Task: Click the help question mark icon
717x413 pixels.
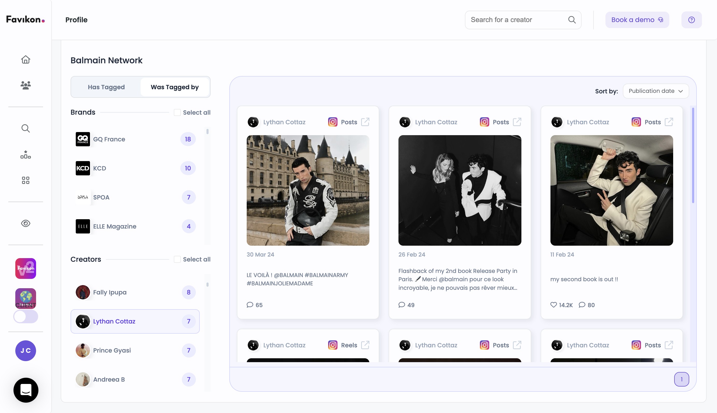Action: [x=691, y=20]
